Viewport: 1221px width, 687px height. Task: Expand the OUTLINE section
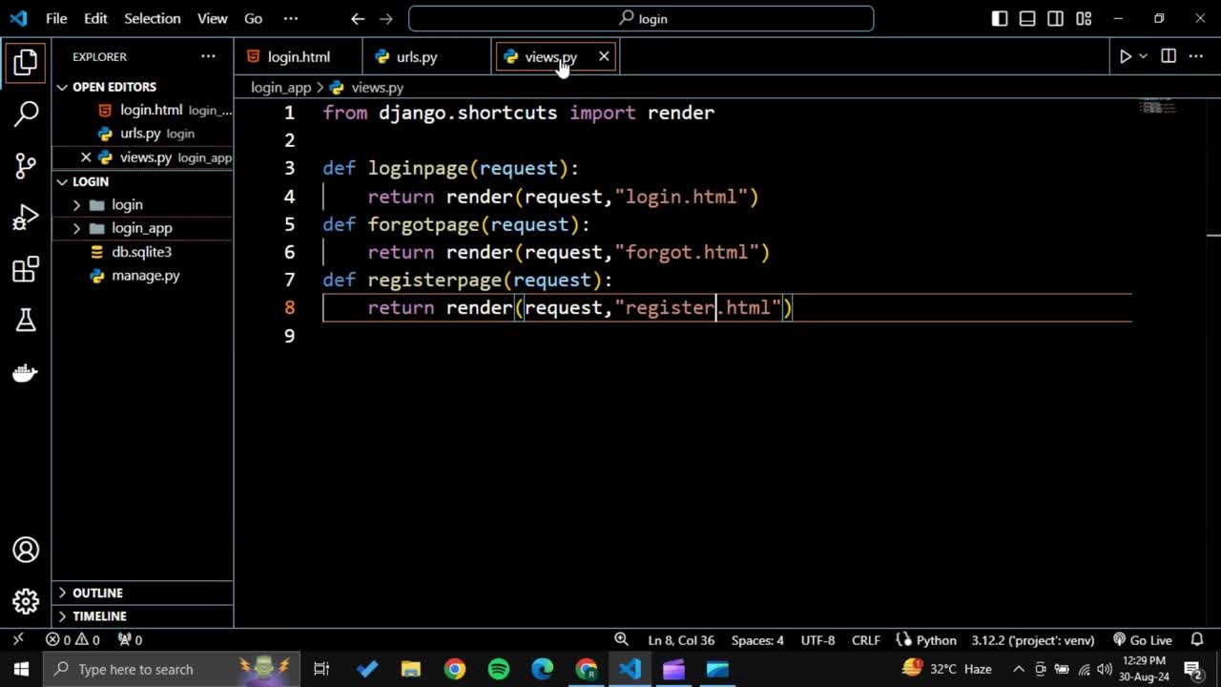click(97, 593)
